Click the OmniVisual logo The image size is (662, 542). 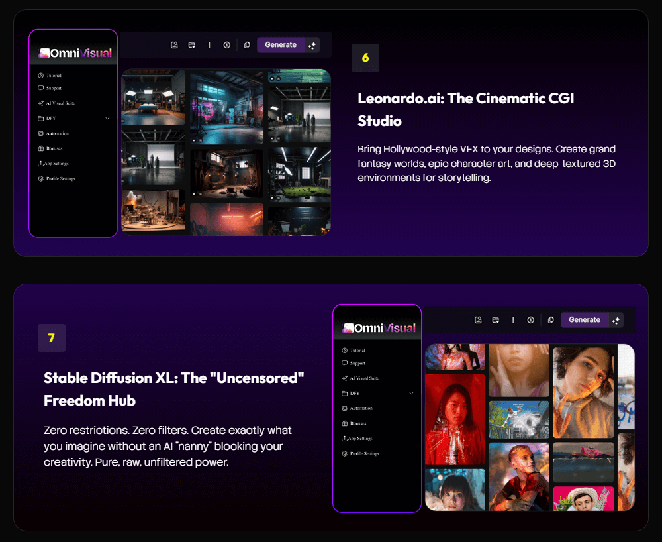(73, 52)
